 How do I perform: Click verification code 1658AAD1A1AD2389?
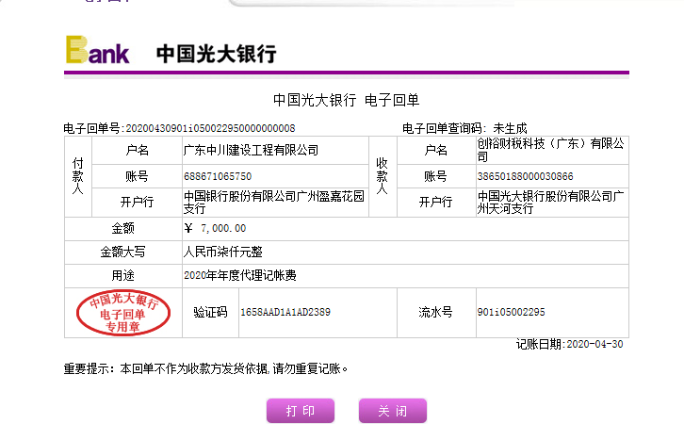click(x=285, y=312)
